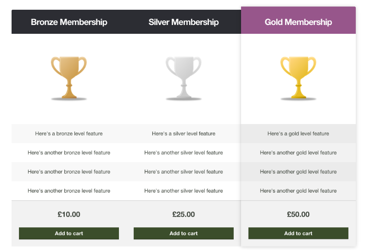Click the £25.00 silver price
This screenshot has height=250, width=366.
point(184,214)
